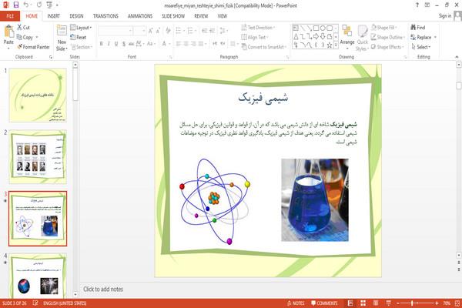Switch to Normal view icon
The width and height of the screenshot is (462, 308).
(350, 303)
